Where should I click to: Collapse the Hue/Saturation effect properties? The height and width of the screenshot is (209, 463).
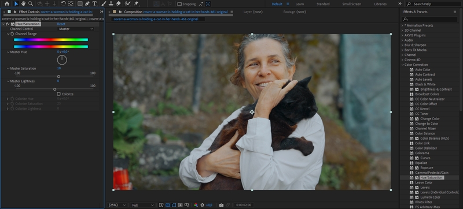click(x=3, y=24)
